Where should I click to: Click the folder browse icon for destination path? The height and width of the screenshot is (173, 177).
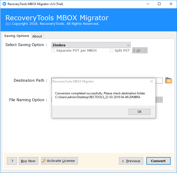point(169,80)
